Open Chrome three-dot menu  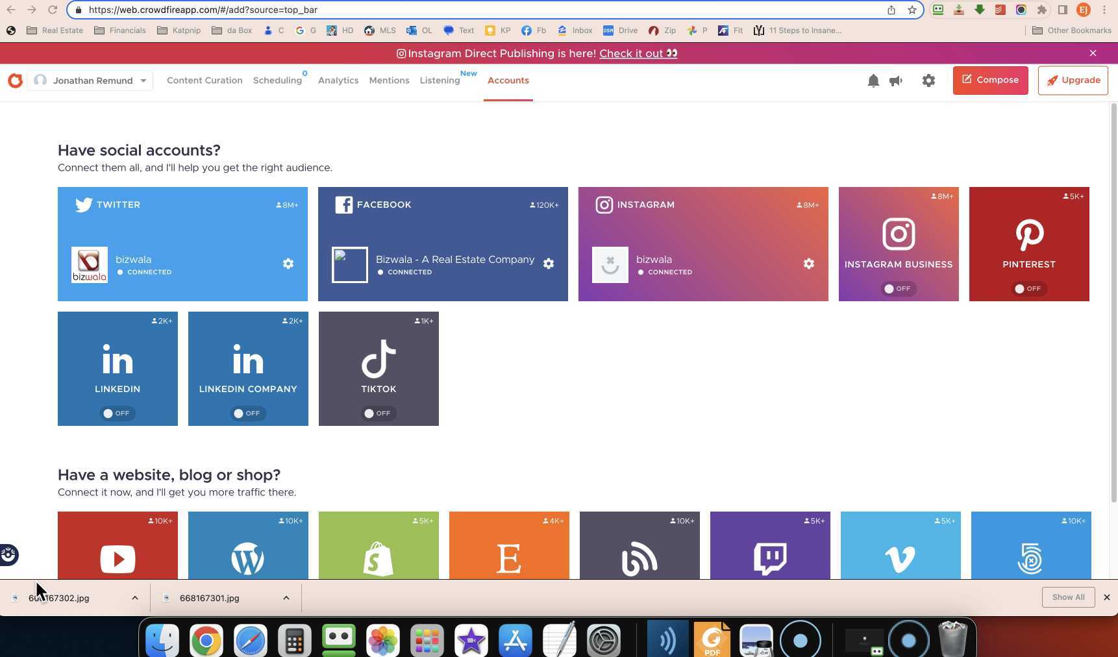[x=1104, y=10]
